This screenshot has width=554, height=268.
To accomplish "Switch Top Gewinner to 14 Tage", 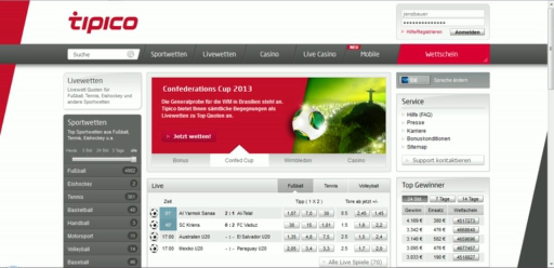I will (x=470, y=199).
